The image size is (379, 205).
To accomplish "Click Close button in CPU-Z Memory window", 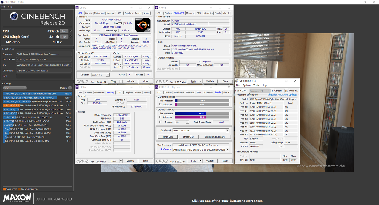I will pos(146,161).
